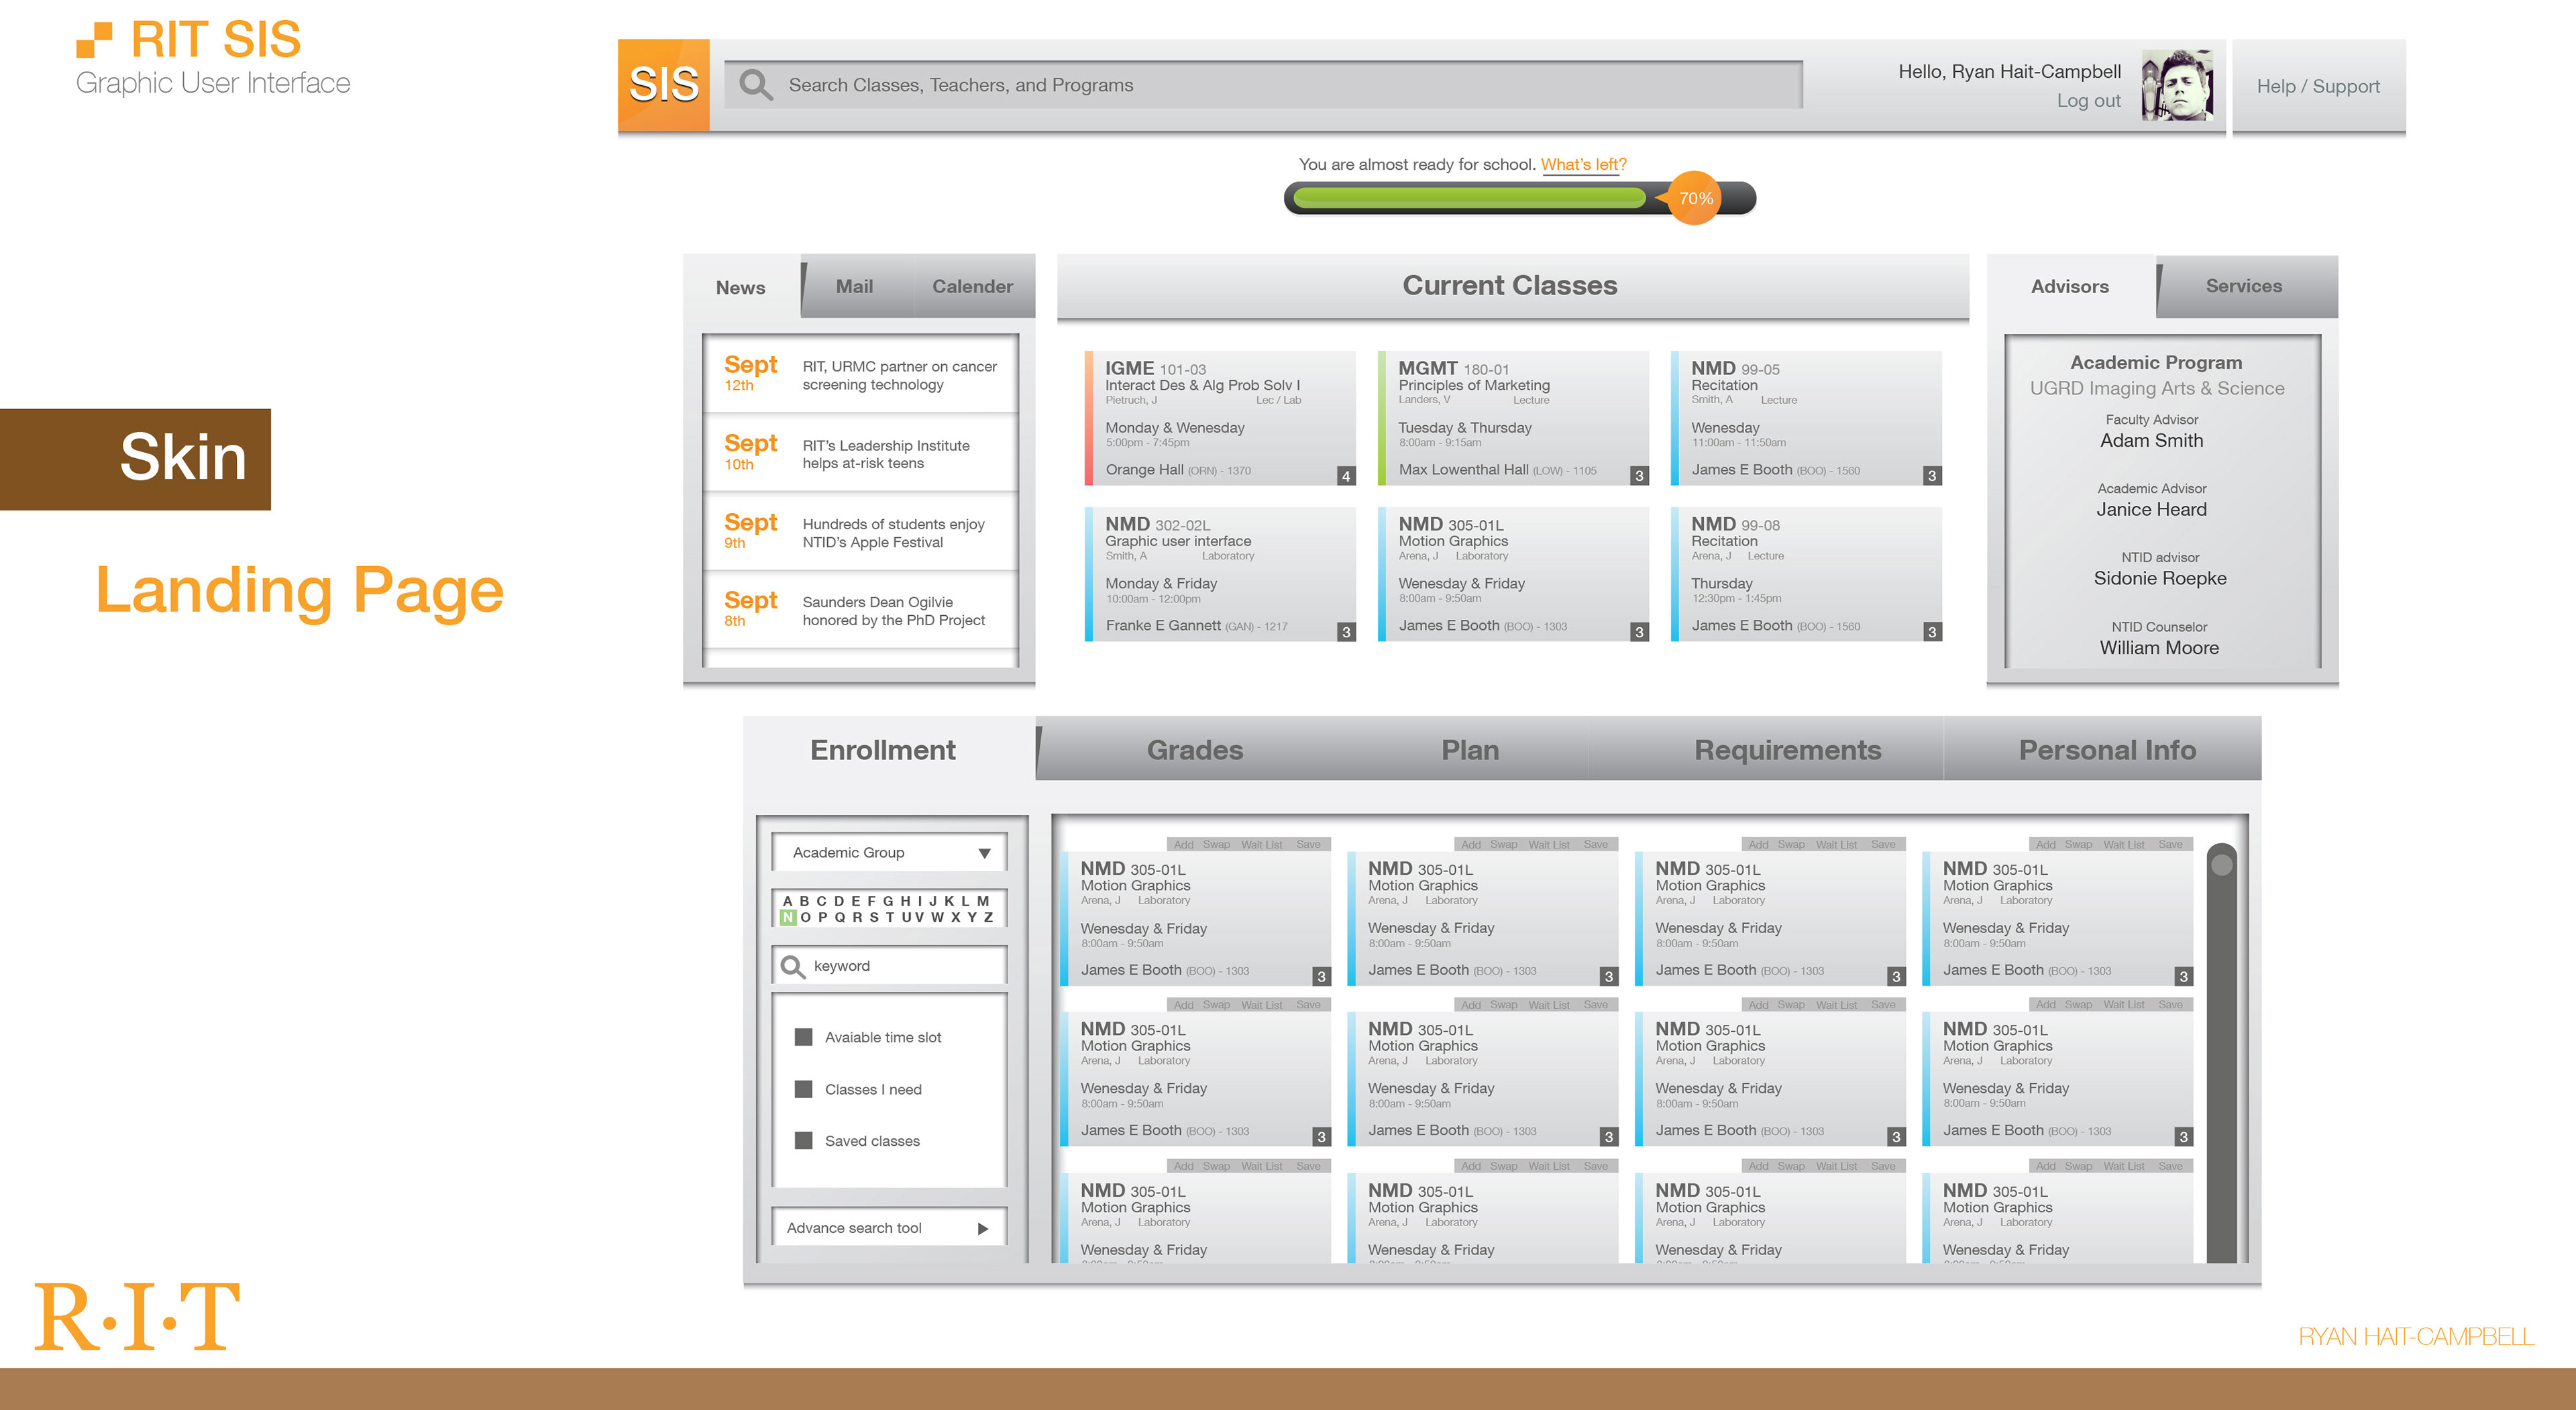Check the Avaiable time slot checkbox
The width and height of the screenshot is (2576, 1410).
(x=803, y=1037)
